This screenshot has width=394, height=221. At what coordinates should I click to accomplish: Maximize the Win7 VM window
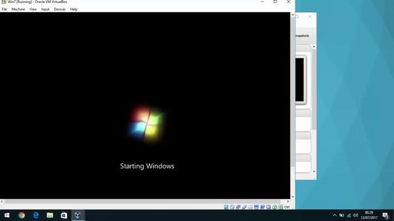click(x=275, y=2)
